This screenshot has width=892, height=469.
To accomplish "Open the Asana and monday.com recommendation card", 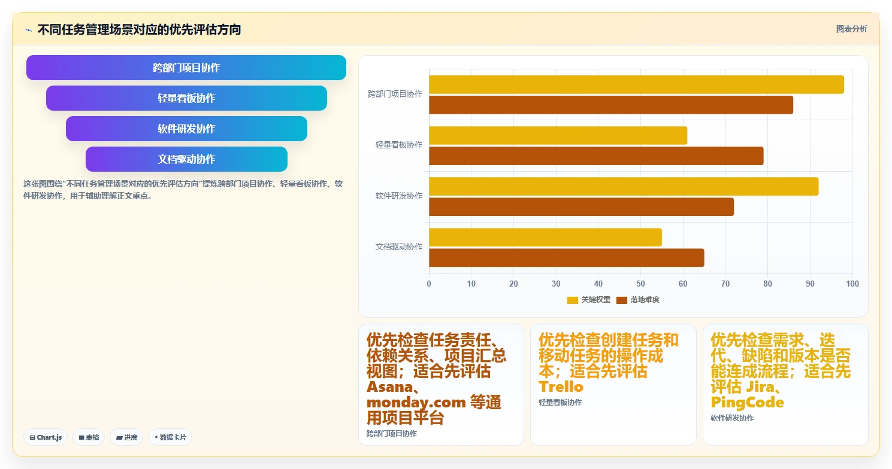I will pyautogui.click(x=441, y=385).
